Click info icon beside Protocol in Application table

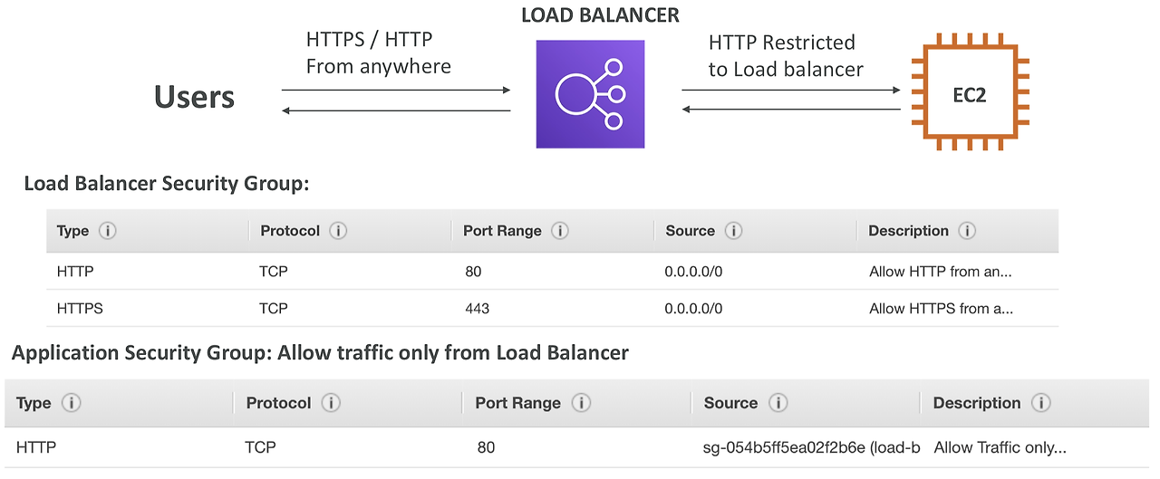[331, 403]
